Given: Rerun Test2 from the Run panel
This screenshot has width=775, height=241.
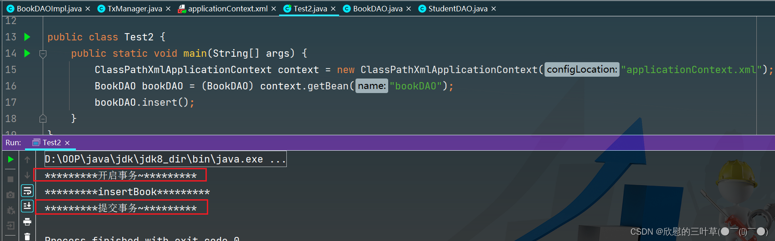Looking at the screenshot, I should point(10,159).
